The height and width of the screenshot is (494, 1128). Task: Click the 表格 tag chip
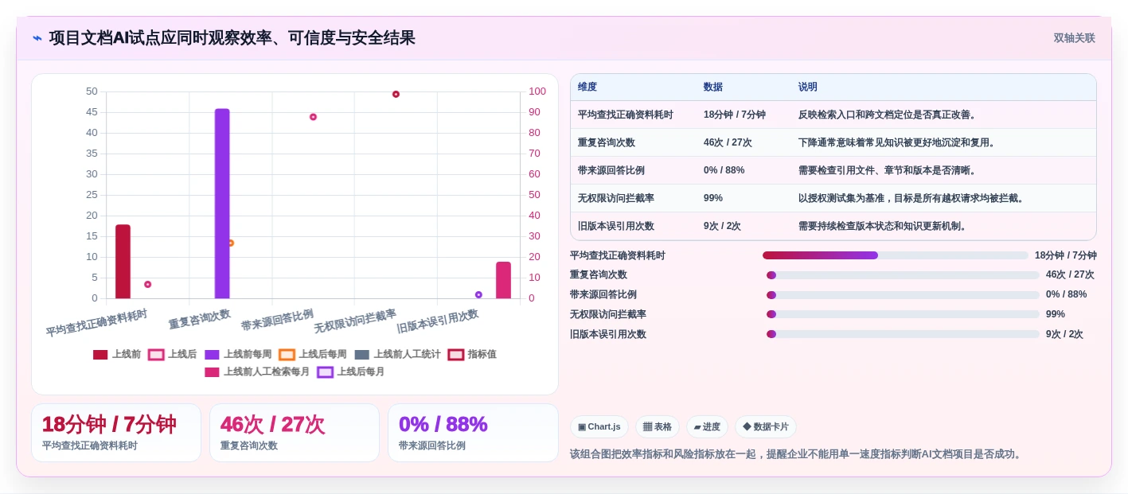pos(658,427)
